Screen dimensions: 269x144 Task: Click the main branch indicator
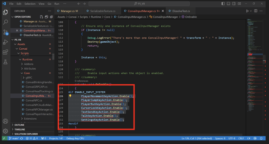(14, 138)
